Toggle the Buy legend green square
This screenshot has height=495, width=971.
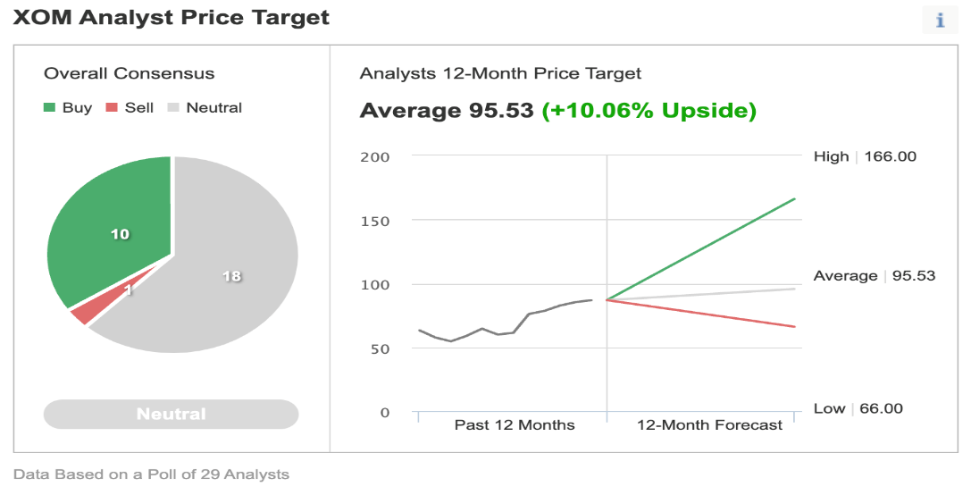49,108
